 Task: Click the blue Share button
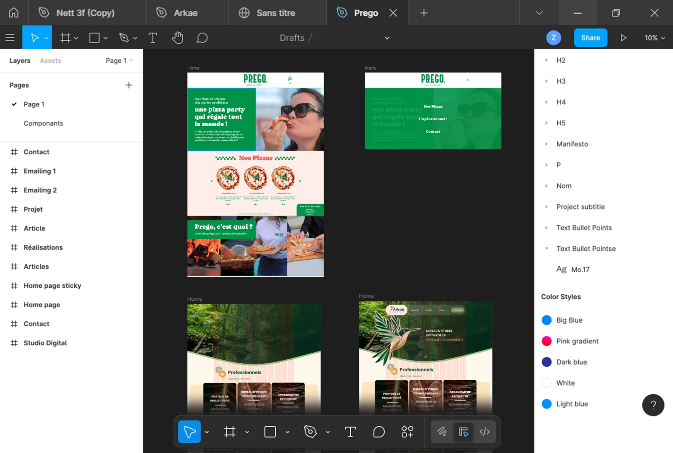click(590, 38)
